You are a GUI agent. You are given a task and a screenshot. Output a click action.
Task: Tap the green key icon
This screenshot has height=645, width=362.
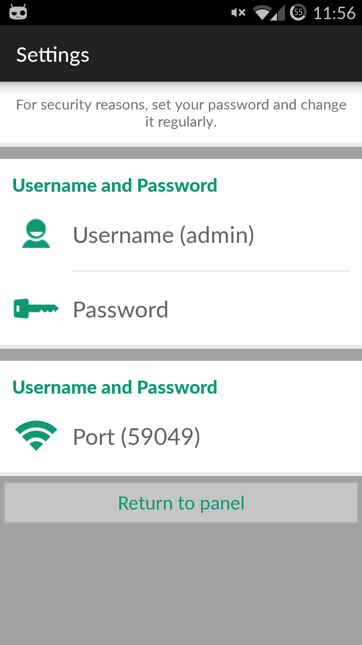tap(36, 308)
